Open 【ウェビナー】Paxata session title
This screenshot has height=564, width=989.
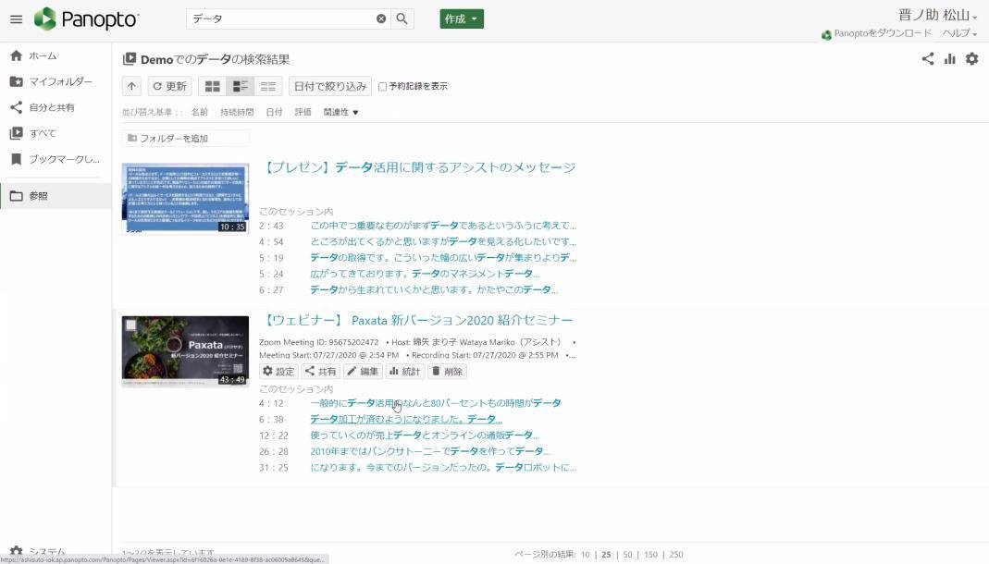(x=417, y=320)
